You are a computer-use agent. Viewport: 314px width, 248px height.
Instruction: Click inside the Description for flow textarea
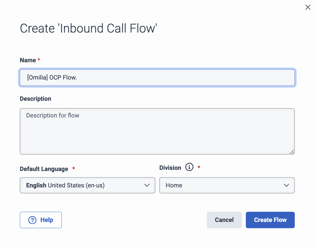[157, 131]
